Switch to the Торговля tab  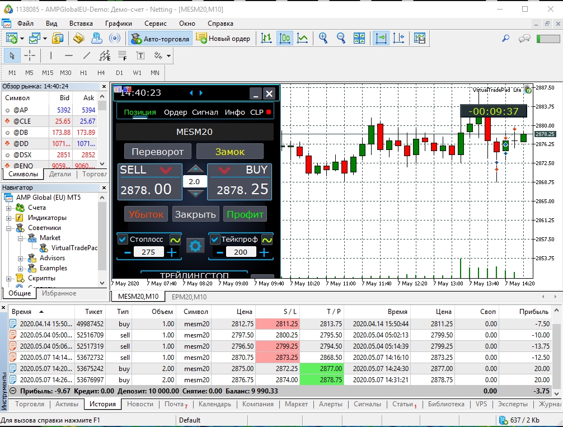click(x=30, y=404)
